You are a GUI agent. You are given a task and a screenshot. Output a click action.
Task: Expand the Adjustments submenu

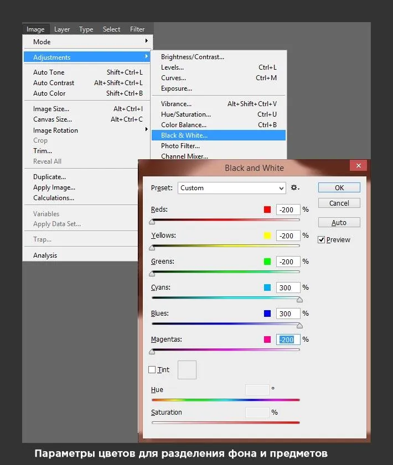(x=87, y=57)
